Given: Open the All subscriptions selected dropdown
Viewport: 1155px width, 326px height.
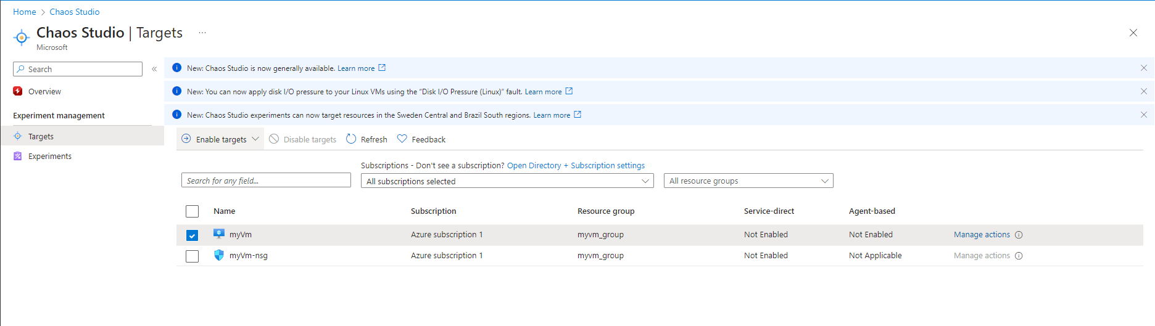Looking at the screenshot, I should 507,181.
